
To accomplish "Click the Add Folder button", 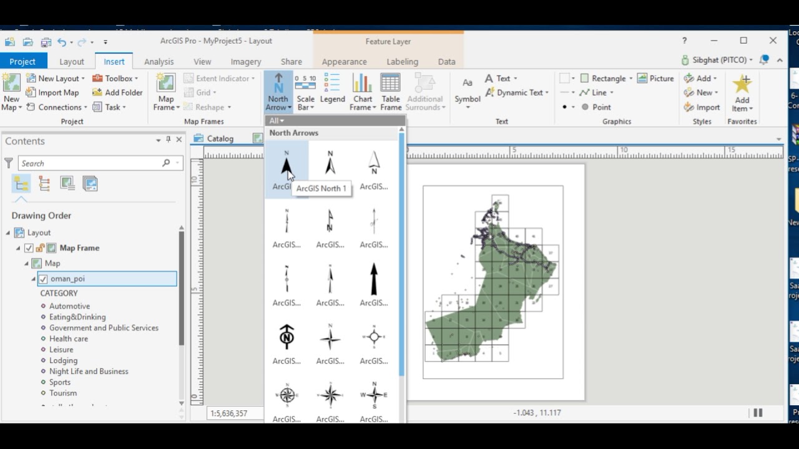I will click(117, 93).
